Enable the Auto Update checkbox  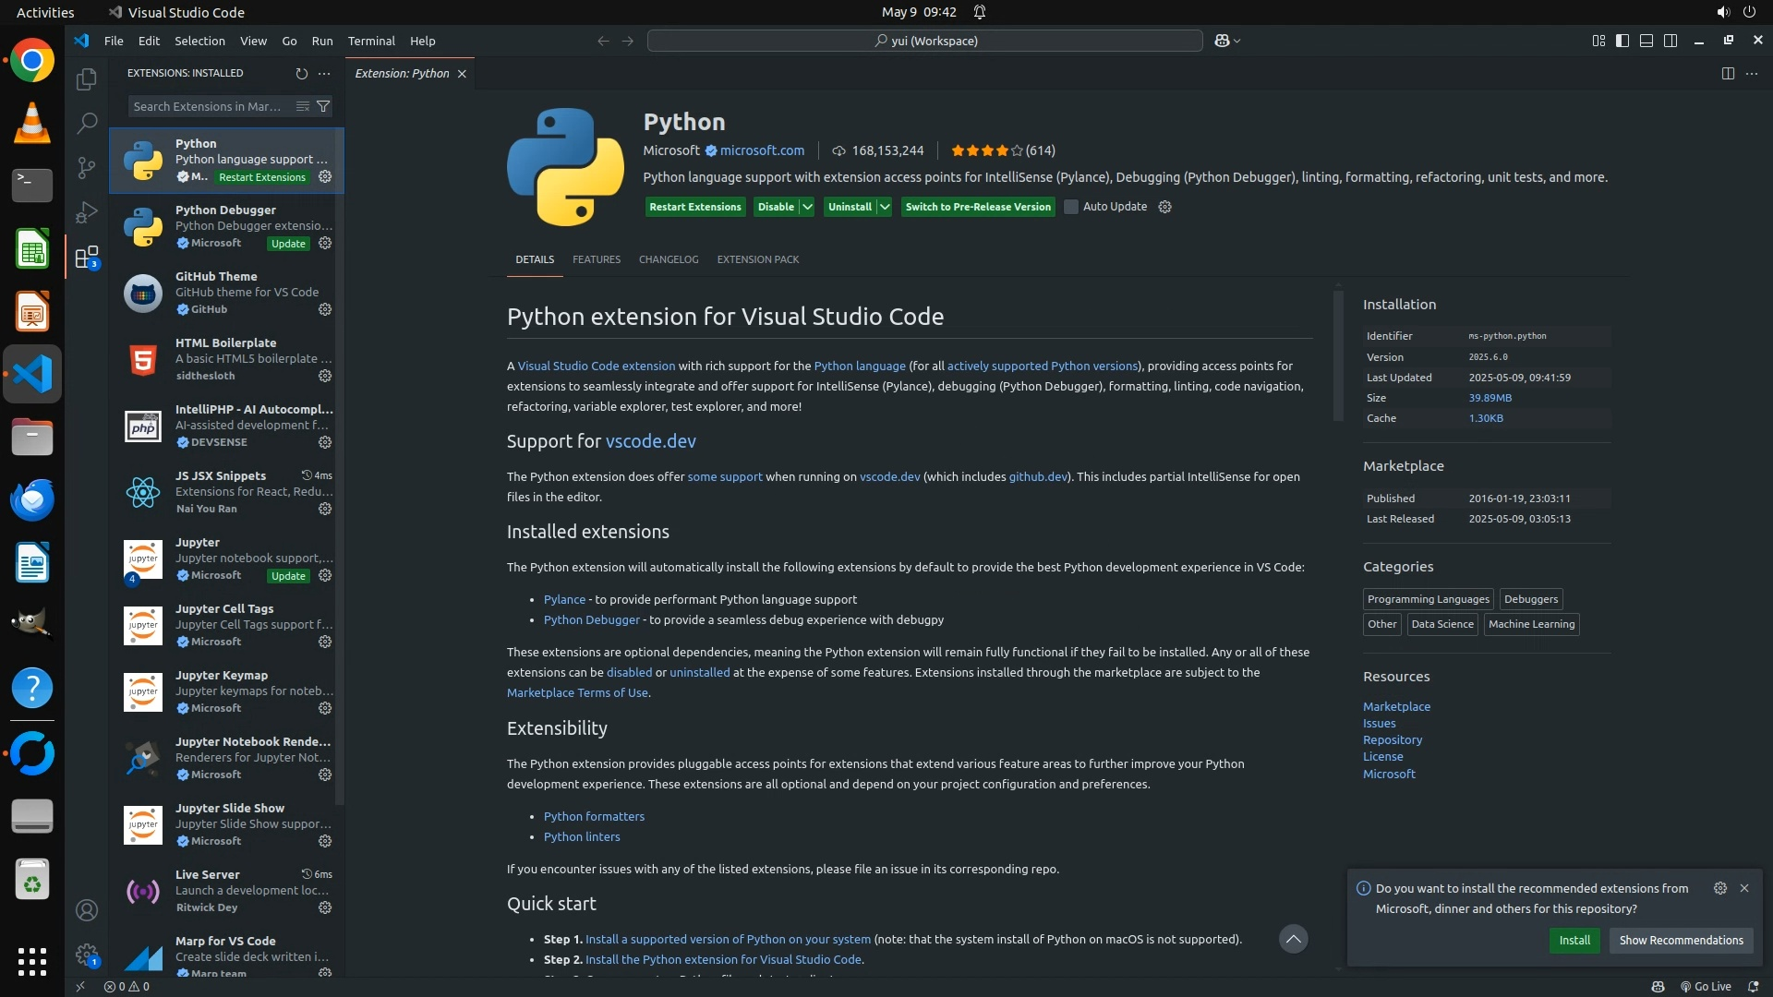click(1071, 207)
